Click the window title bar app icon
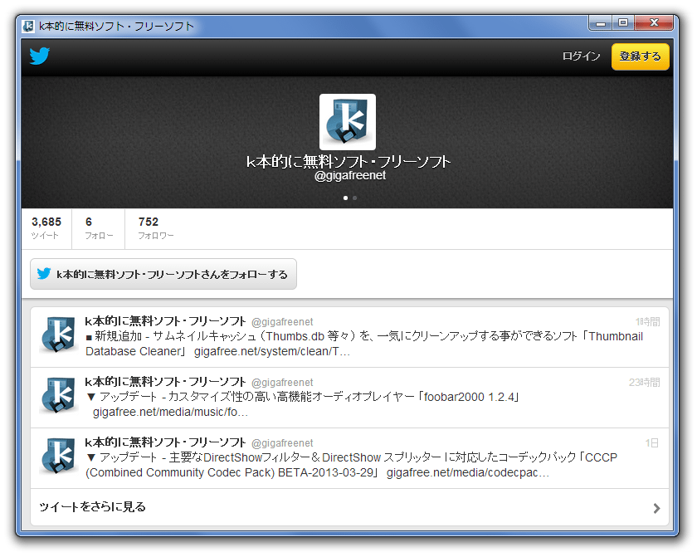Screen dimensions: 697x557 click(28, 27)
